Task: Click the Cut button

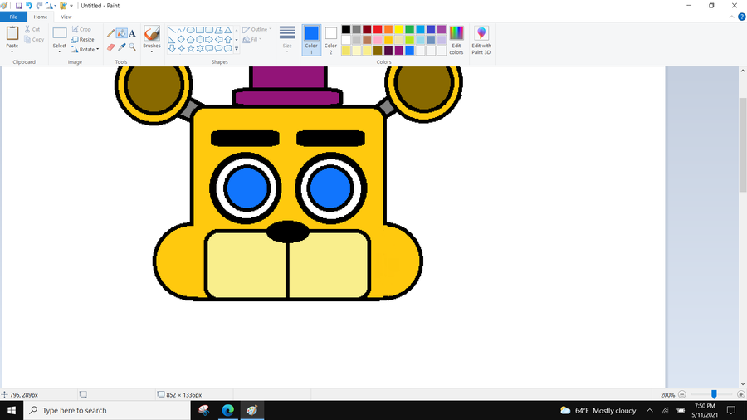Action: pos(32,30)
